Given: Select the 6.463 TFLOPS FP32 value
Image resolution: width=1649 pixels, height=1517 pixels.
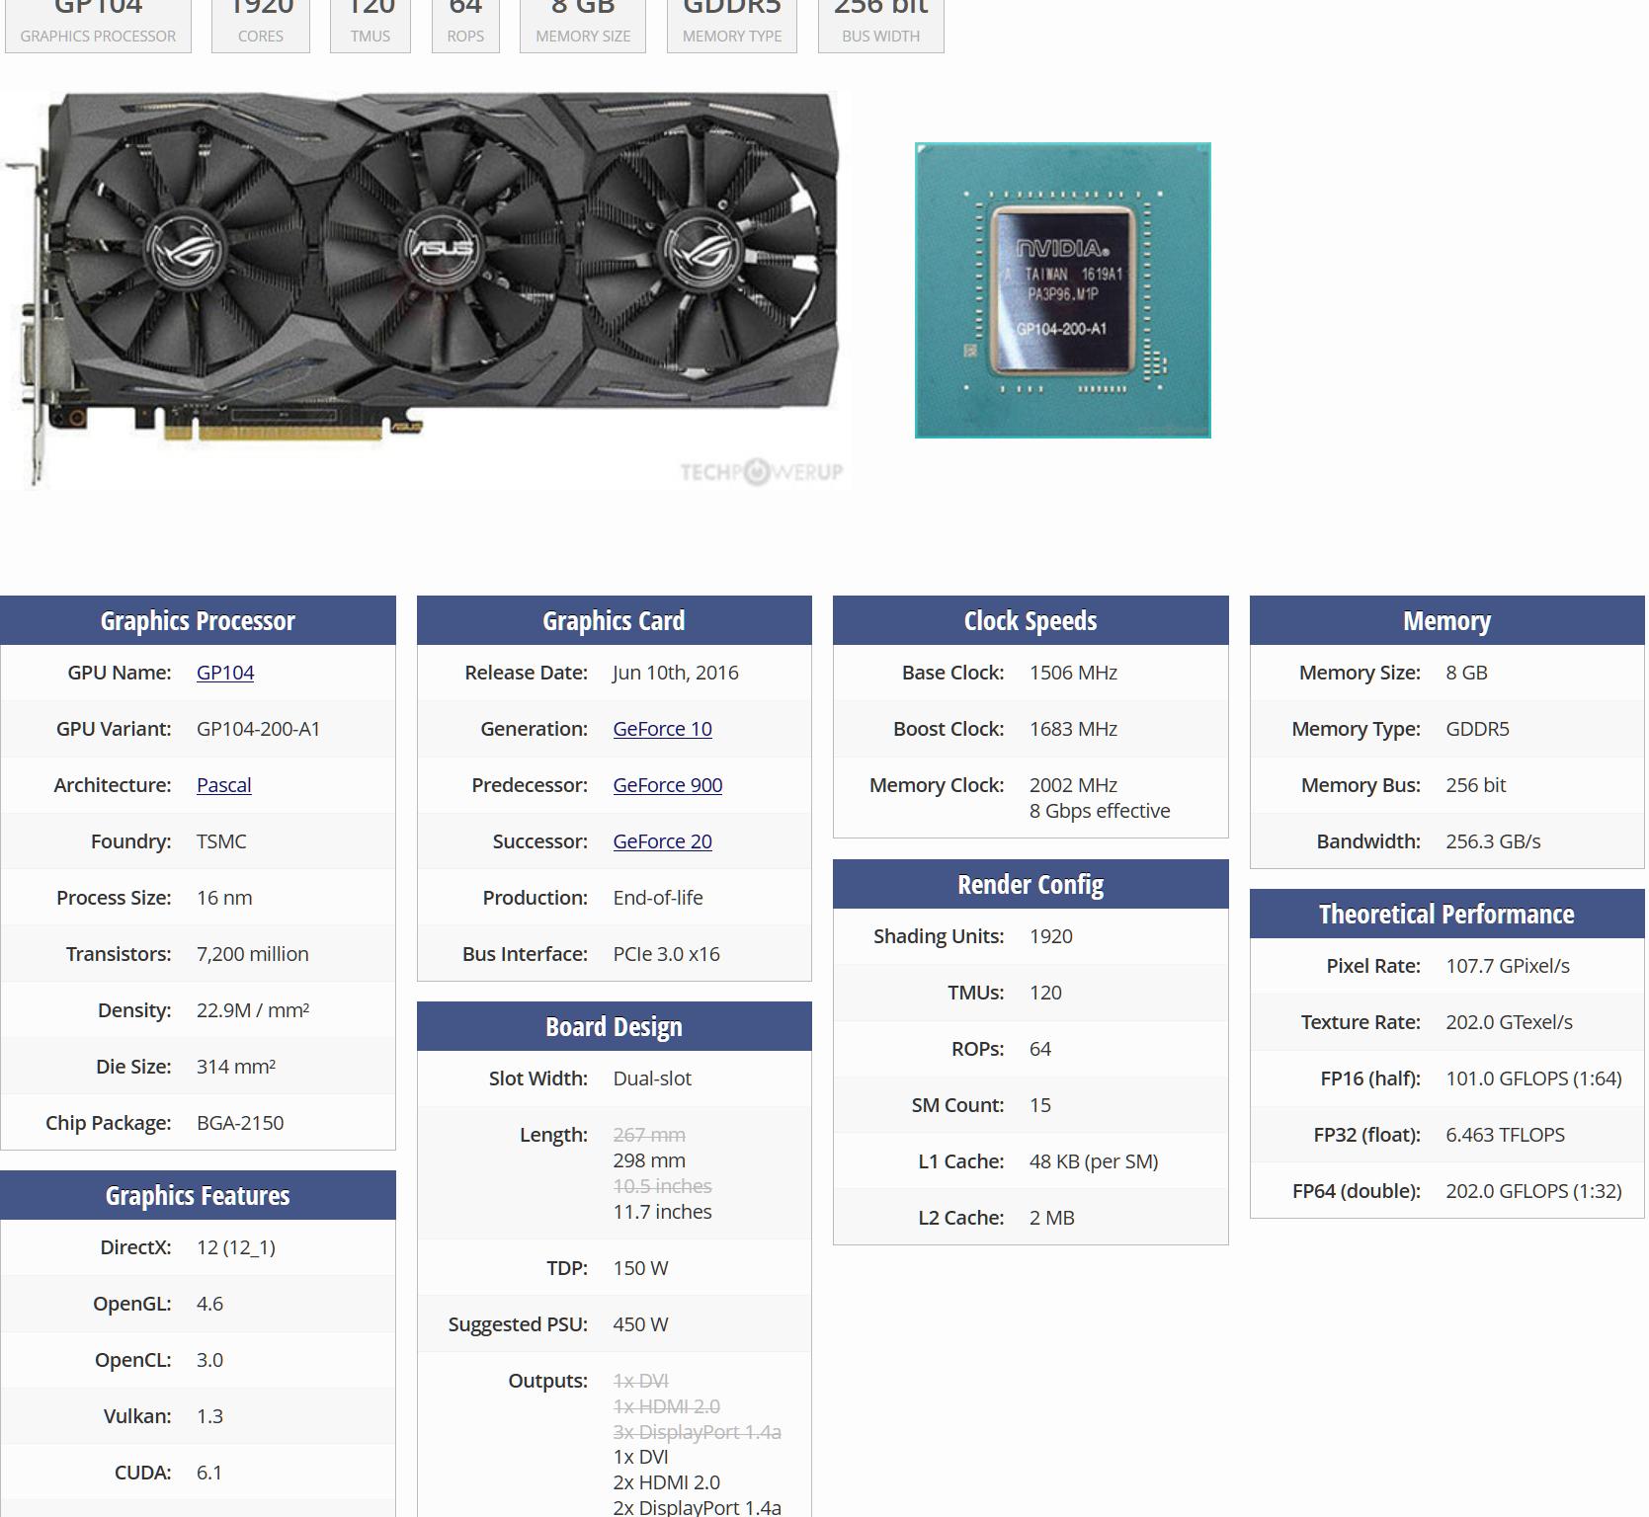Looking at the screenshot, I should (1505, 1135).
